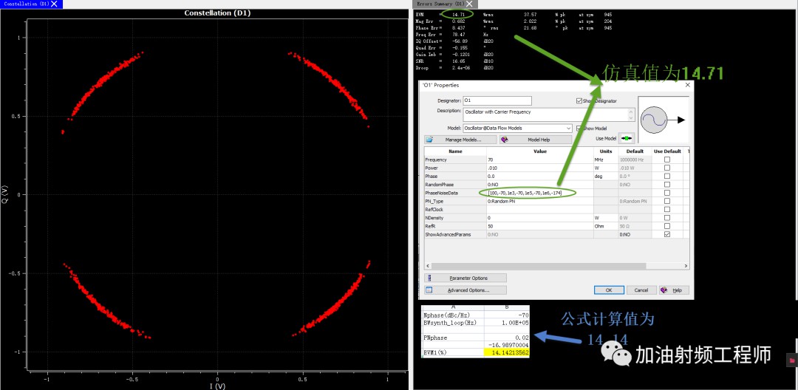The width and height of the screenshot is (798, 390).
Task: Open Help for the properties dialog
Action: (x=674, y=290)
